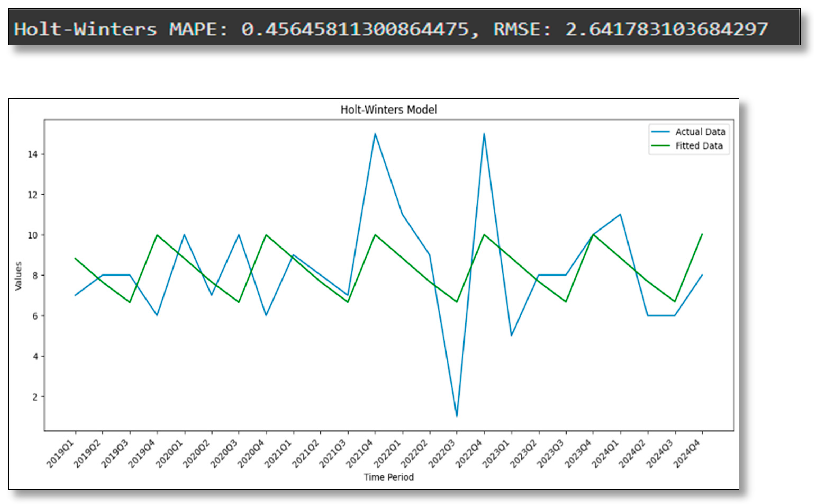The image size is (814, 504).
Task: Select the Actual Data legend label
Action: (x=700, y=132)
